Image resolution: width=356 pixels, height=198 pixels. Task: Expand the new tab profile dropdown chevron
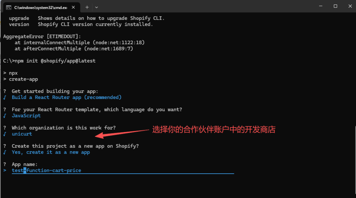97,7
